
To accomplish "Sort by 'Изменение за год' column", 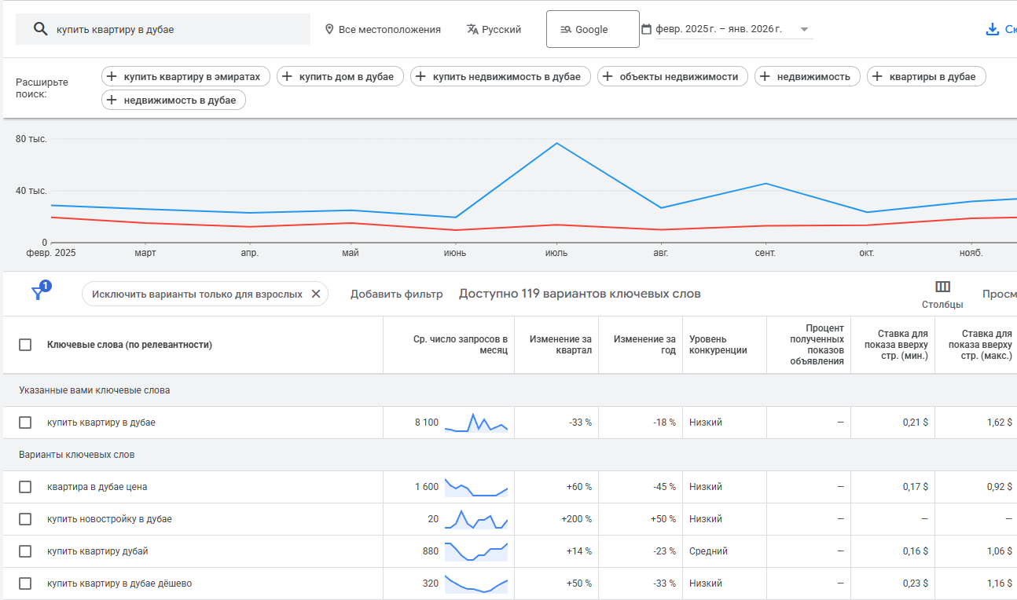I will click(x=644, y=345).
